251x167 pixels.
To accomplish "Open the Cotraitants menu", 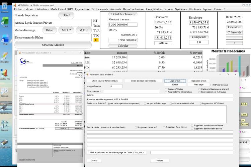I will coord(42,9).
